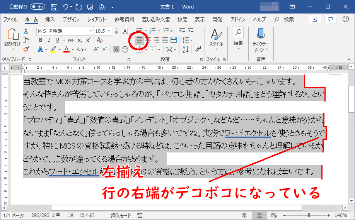Click the smiley feedback icon

coord(345,19)
